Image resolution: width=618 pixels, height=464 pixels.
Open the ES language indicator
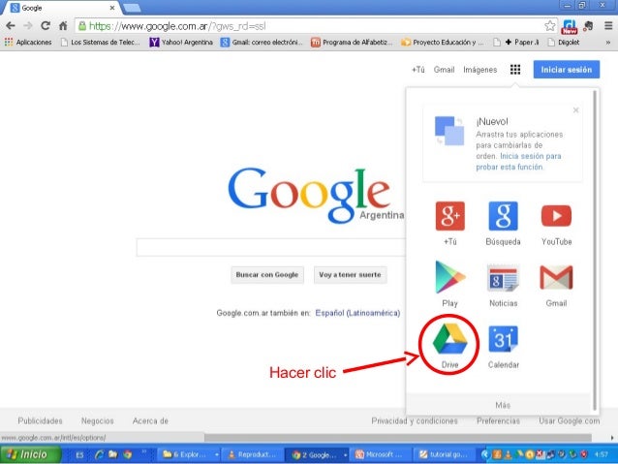pyautogui.click(x=79, y=455)
